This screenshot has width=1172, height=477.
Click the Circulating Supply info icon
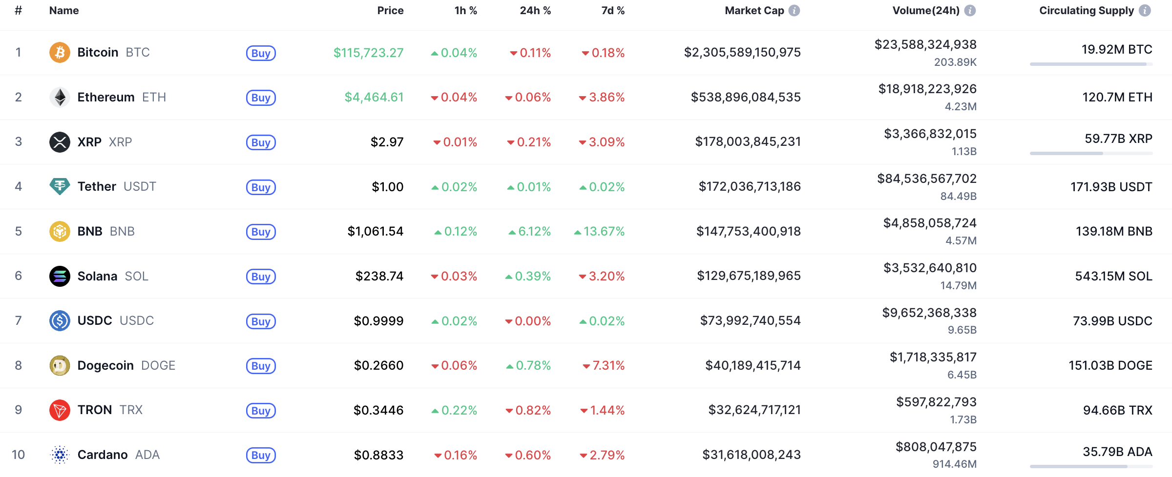(1145, 11)
